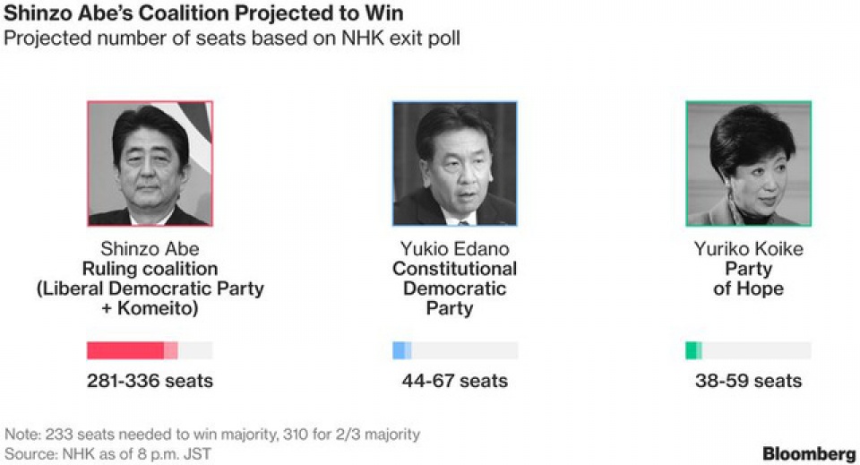Click the "281-336 seats" figure
This screenshot has width=860, height=465.
coord(150,381)
